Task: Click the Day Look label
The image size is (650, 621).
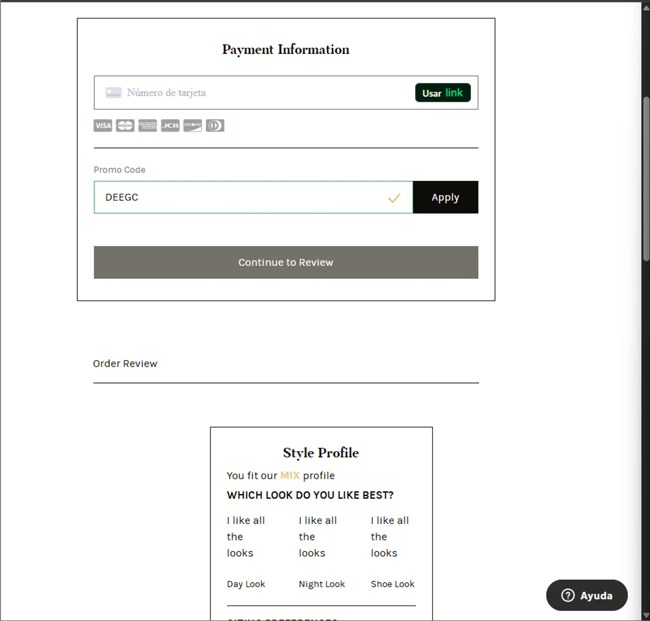Action: pyautogui.click(x=246, y=584)
